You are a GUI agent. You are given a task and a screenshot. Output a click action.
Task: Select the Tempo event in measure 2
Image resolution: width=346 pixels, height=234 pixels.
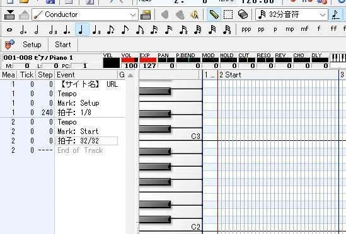click(63, 122)
